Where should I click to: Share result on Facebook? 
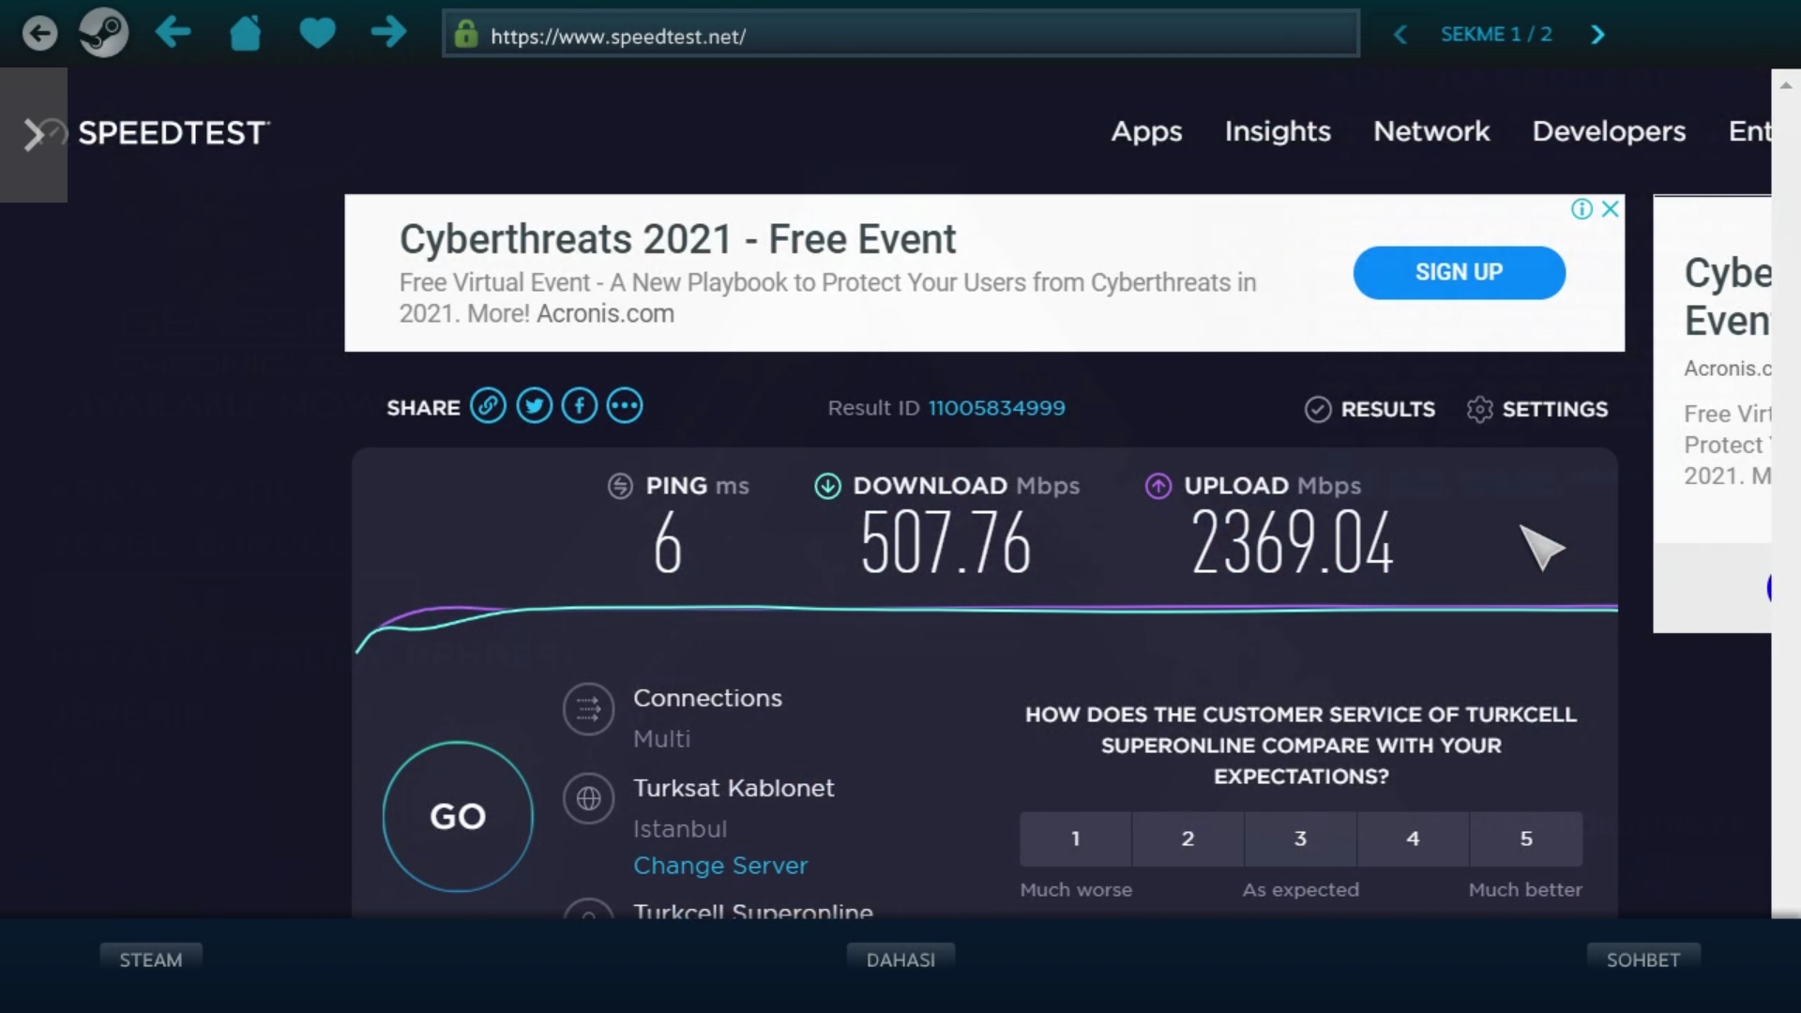580,406
